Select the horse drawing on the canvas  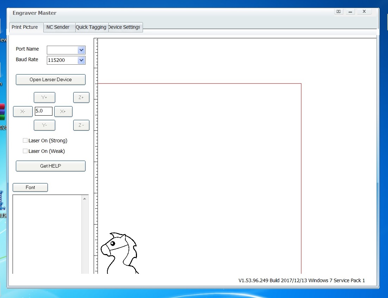[x=120, y=253]
